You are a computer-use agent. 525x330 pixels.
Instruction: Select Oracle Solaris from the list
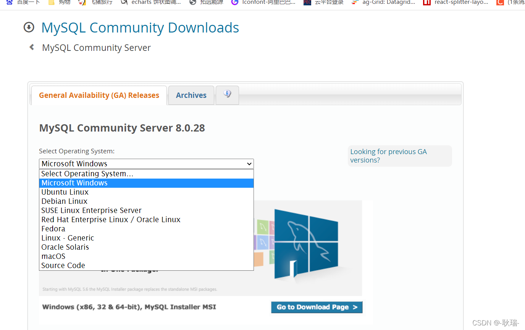146,247
